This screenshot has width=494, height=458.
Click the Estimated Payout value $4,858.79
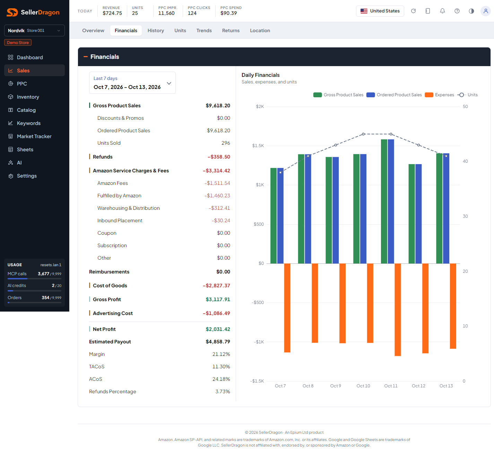pyautogui.click(x=218, y=342)
